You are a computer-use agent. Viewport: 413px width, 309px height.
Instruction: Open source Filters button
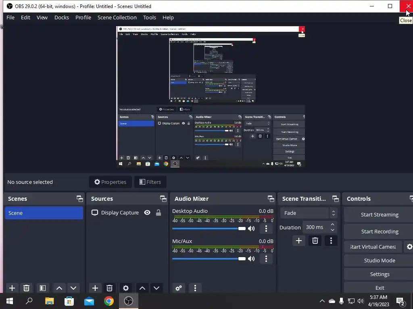coord(150,182)
